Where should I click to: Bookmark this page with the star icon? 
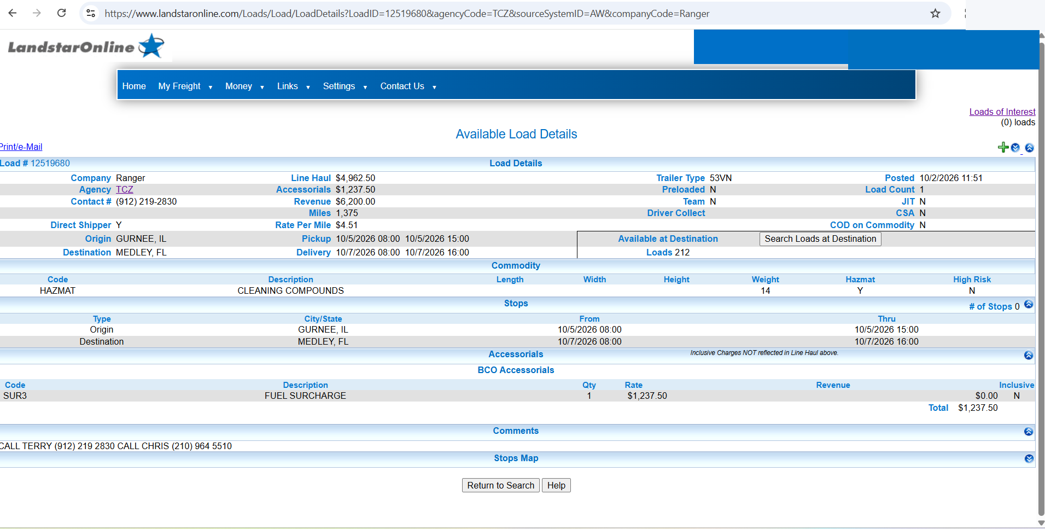pos(935,13)
